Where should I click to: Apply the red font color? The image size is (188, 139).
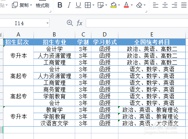click(x=126, y=5)
